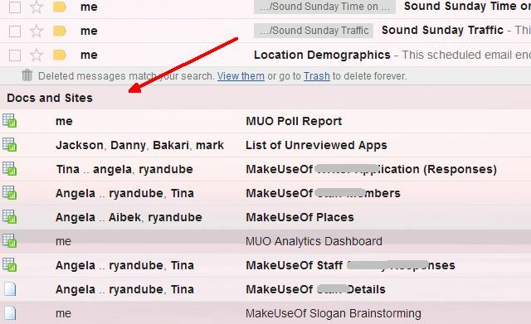Click 'Tina .. angela, ryandube' collaborators
This screenshot has height=324, width=531.
pyautogui.click(x=124, y=169)
